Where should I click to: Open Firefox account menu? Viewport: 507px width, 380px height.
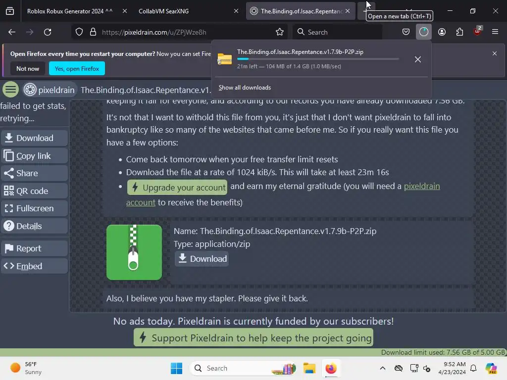[442, 32]
